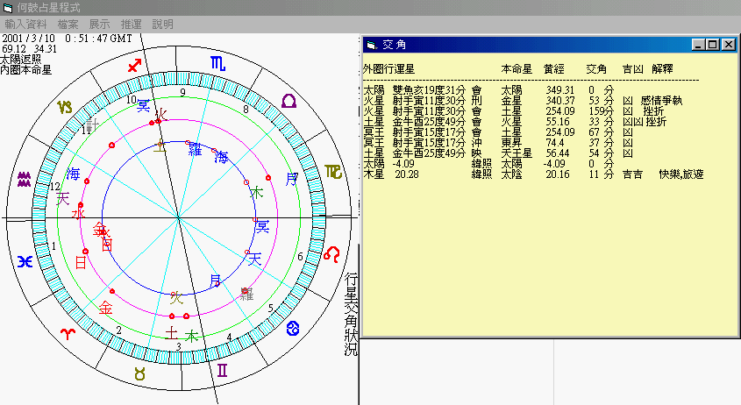Close the 交角 window
This screenshot has height=405, width=741.
click(x=729, y=45)
